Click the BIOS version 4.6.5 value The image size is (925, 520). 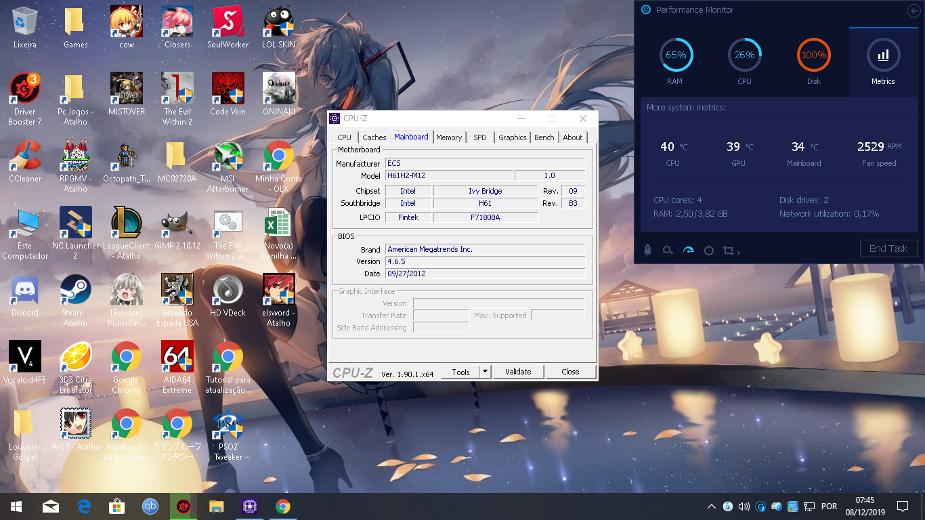[485, 261]
